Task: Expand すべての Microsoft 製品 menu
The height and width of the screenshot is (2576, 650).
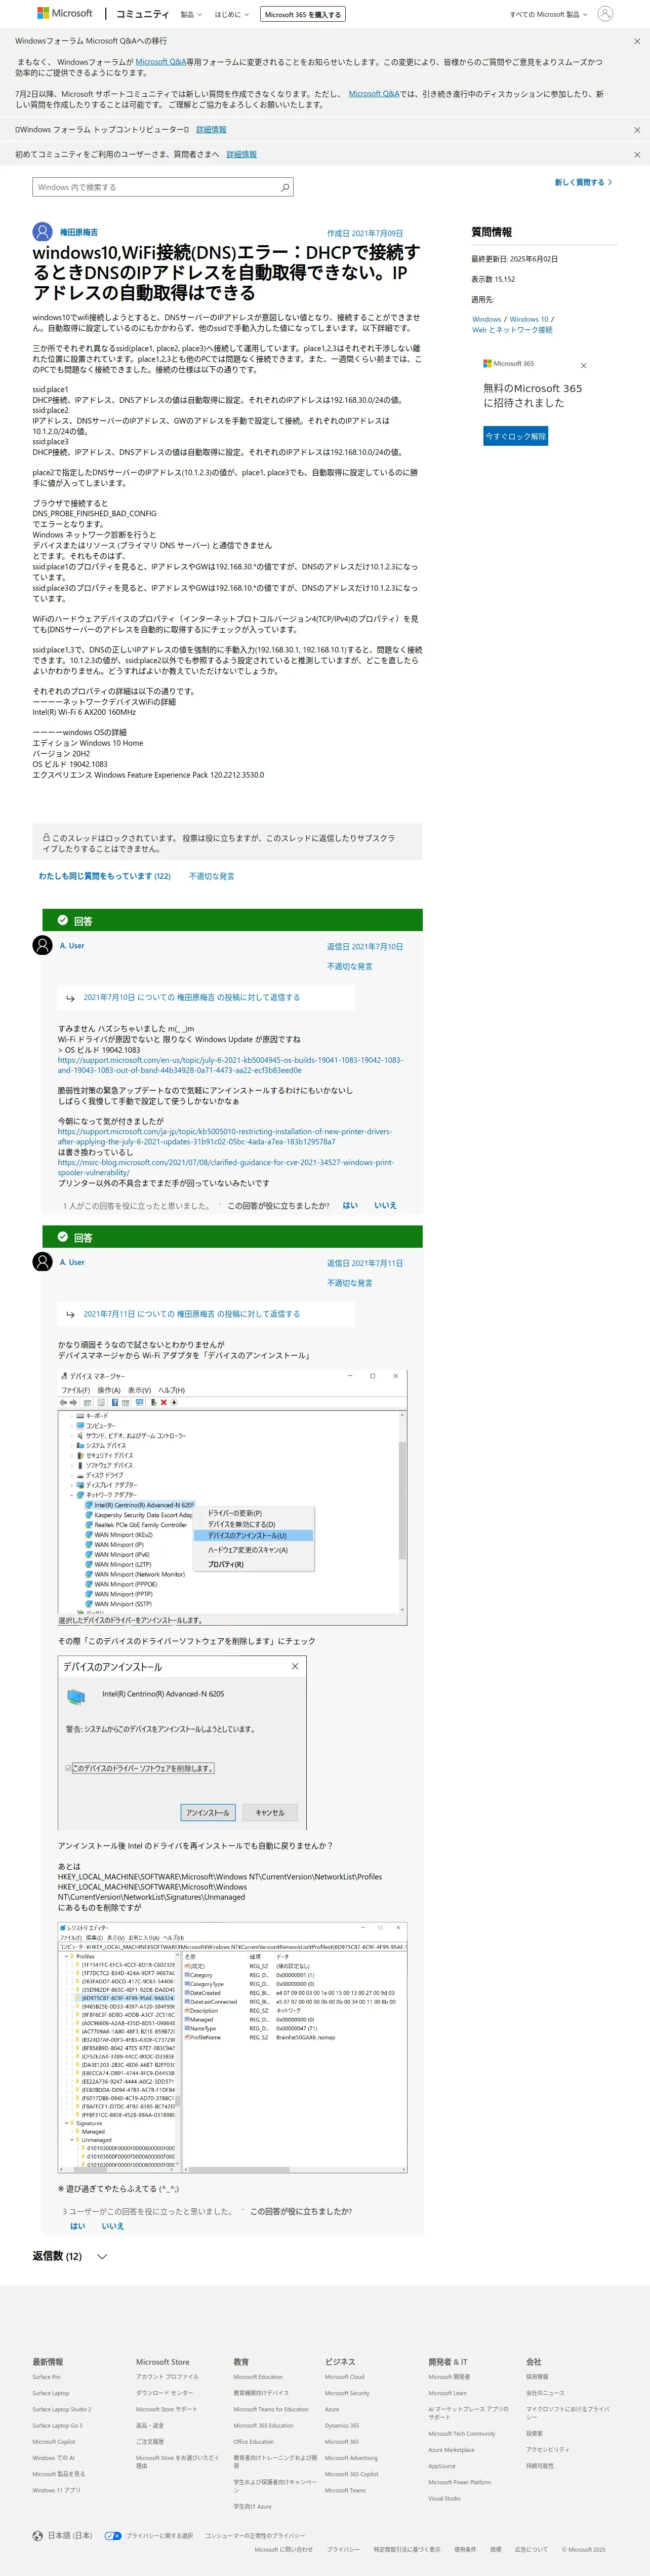Action: (548, 15)
